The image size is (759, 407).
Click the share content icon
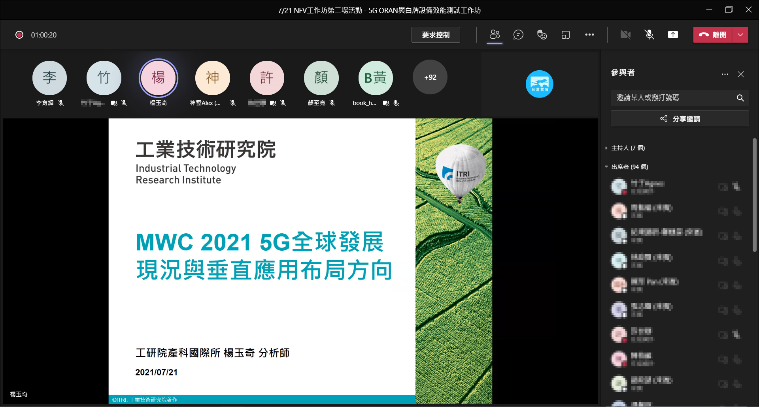coord(673,35)
